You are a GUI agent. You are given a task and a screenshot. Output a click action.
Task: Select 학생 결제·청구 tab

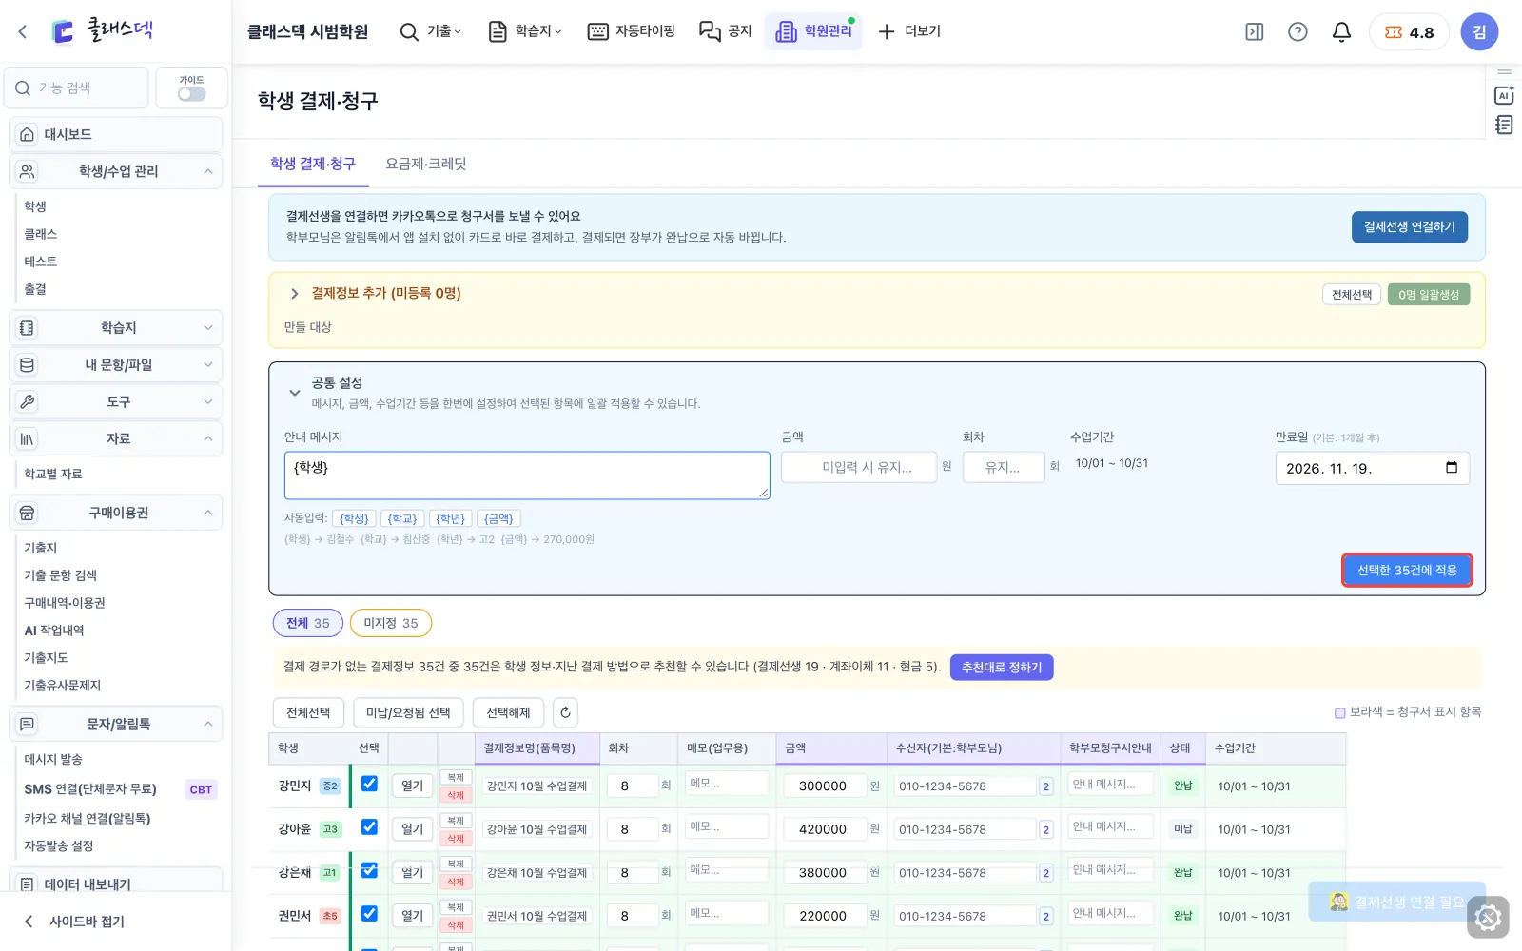pyautogui.click(x=313, y=164)
